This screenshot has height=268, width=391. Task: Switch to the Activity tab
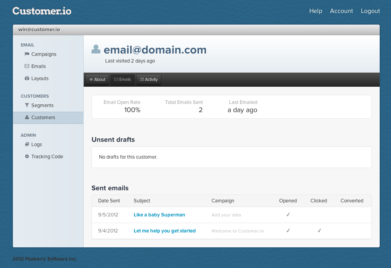149,79
